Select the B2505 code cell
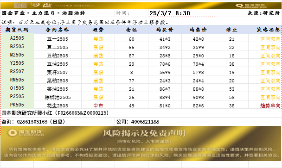This screenshot has width=282, height=168. pyautogui.click(x=17, y=46)
